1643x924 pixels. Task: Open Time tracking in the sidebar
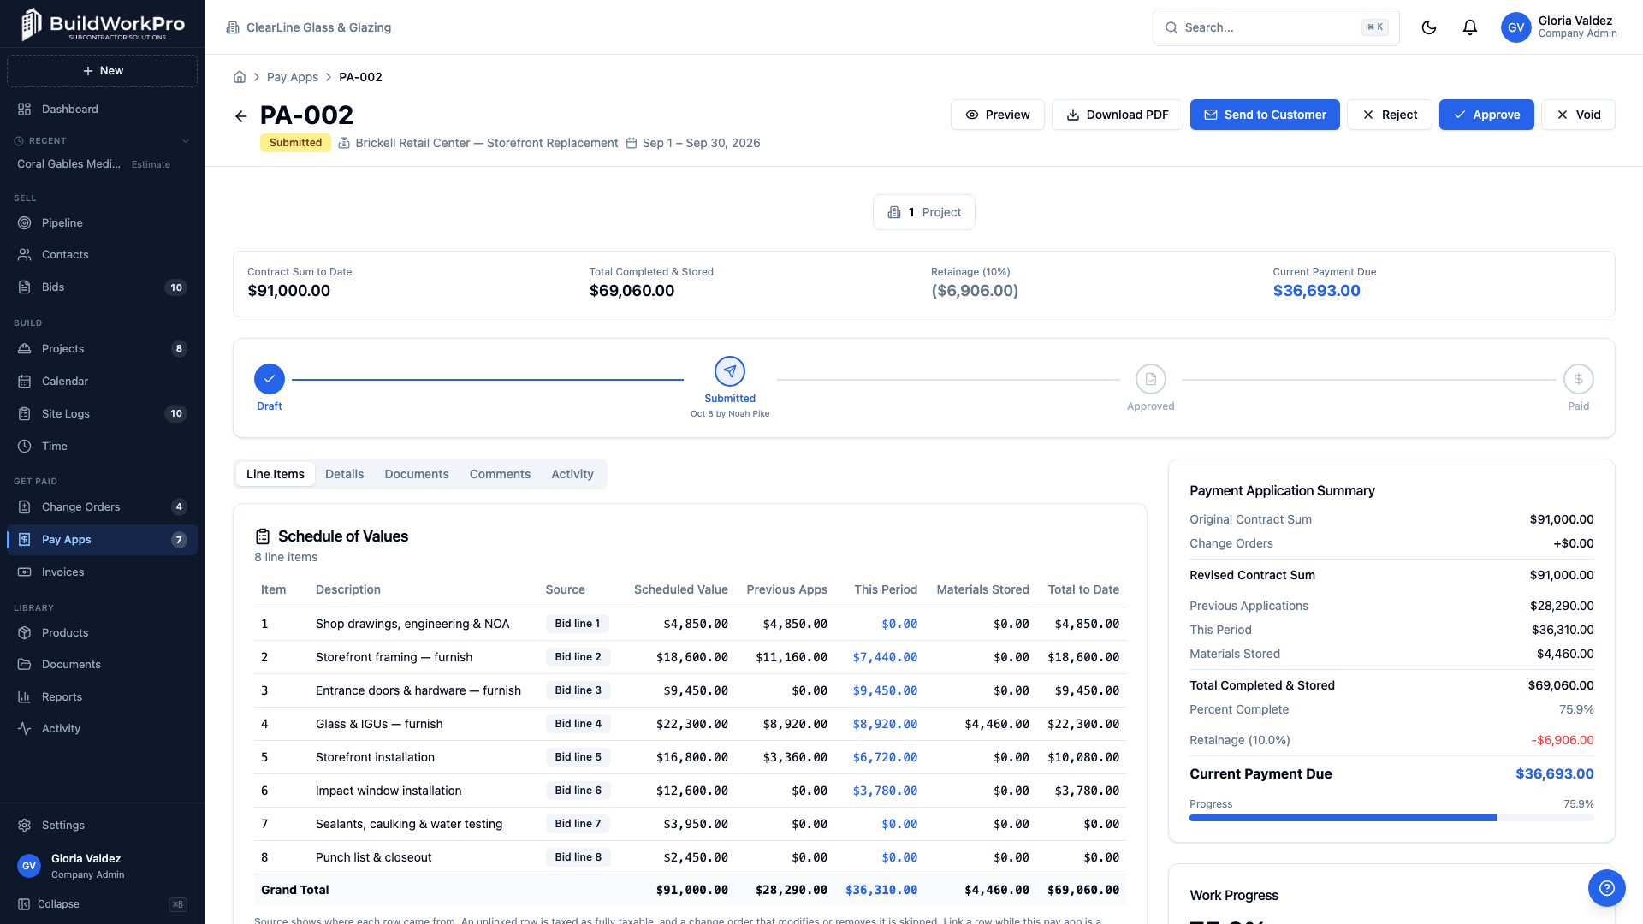(x=102, y=447)
